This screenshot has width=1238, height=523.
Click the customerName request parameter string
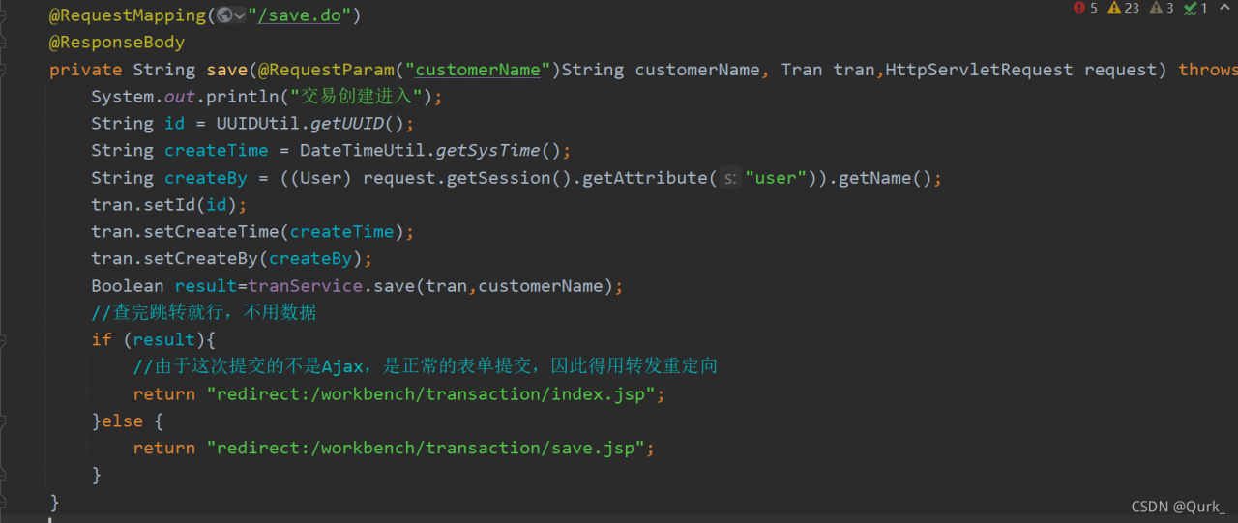point(478,70)
